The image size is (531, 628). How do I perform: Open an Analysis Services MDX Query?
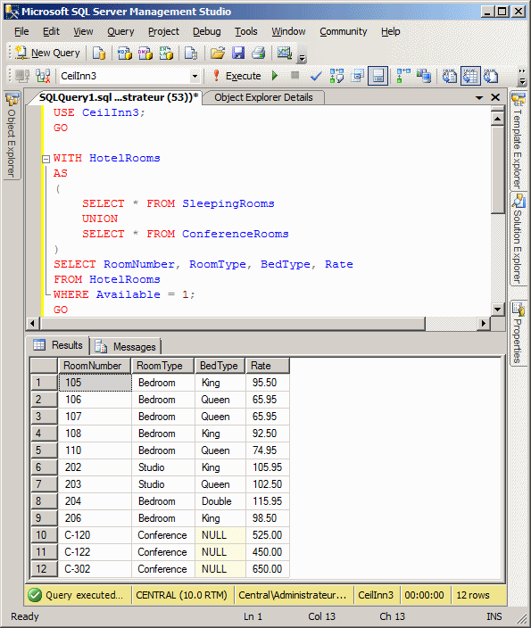(125, 53)
